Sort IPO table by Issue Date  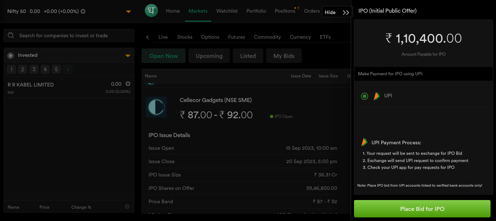[301, 76]
